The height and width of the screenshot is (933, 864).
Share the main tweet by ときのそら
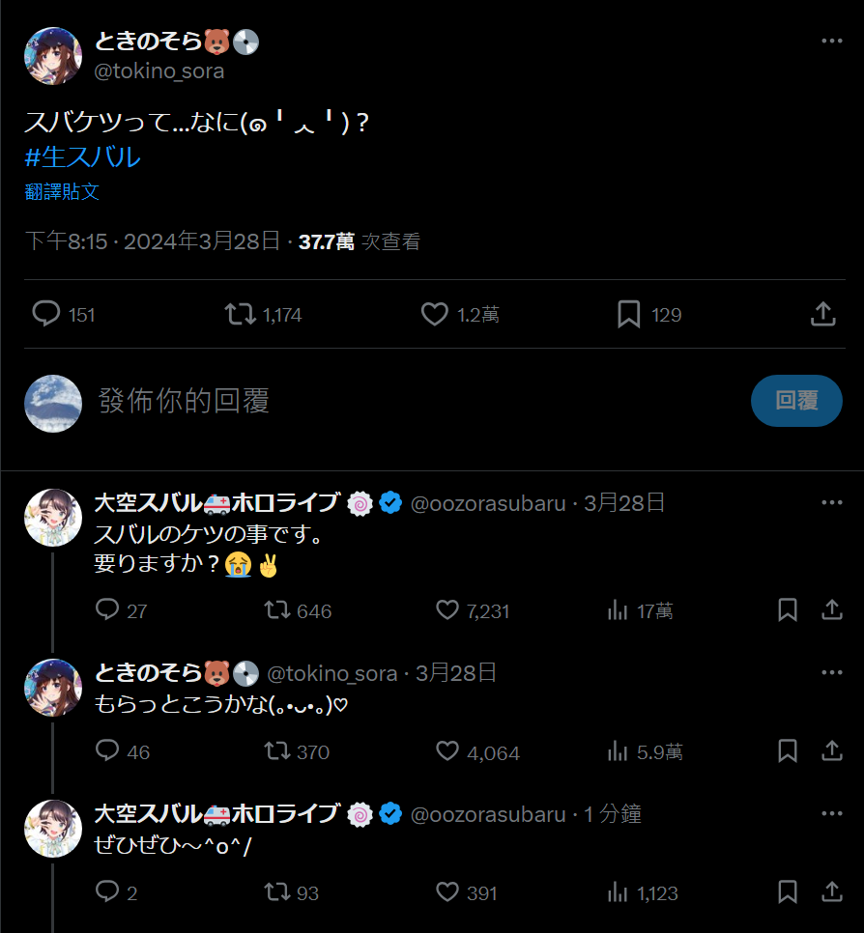click(x=822, y=314)
